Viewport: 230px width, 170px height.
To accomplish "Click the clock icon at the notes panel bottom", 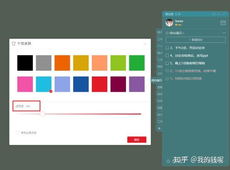I will tap(168, 161).
